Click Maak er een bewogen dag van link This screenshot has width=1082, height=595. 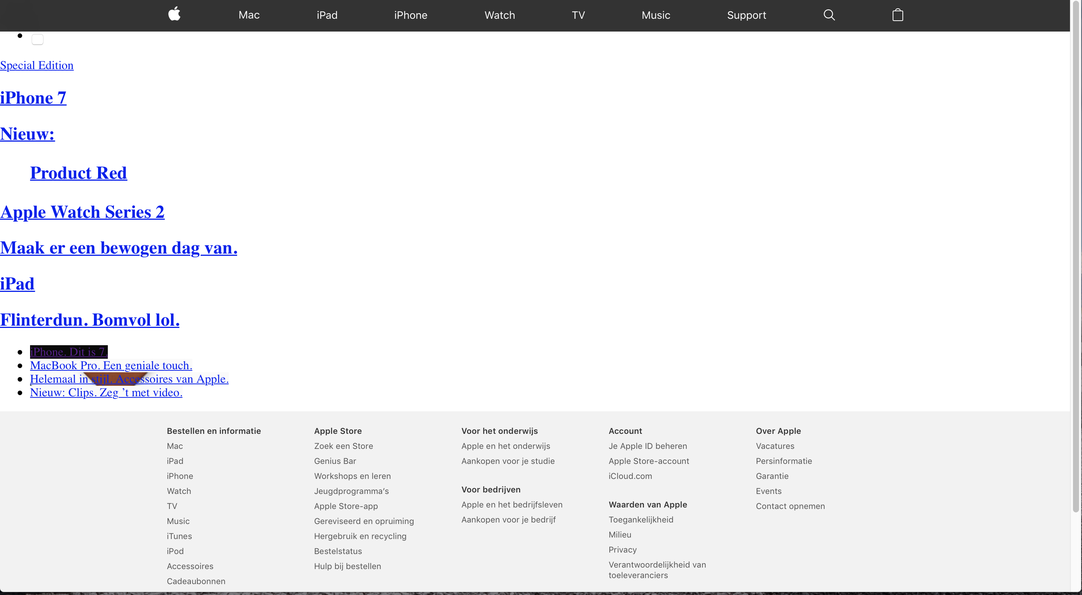119,248
